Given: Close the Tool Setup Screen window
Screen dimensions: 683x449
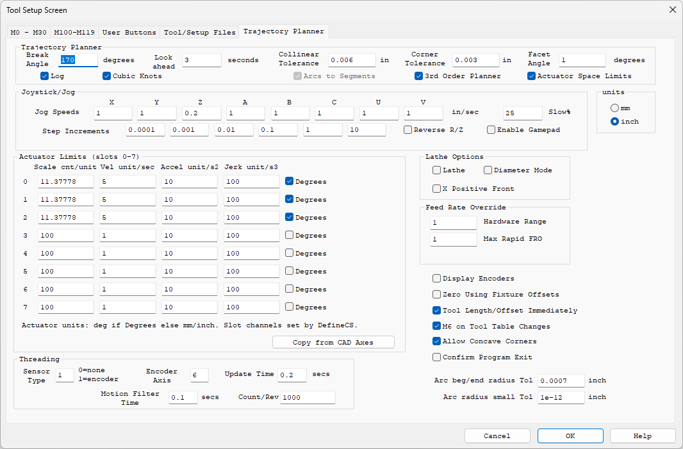Looking at the screenshot, I should click(673, 10).
